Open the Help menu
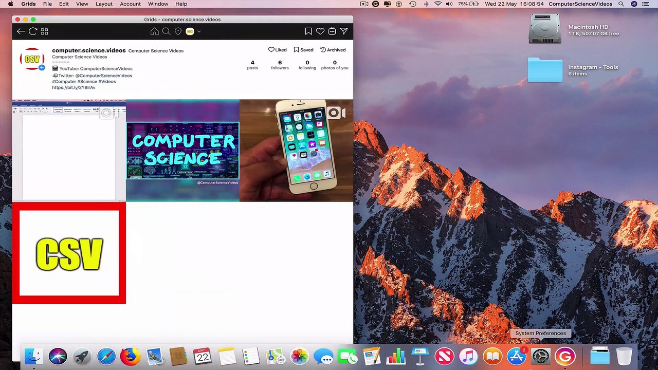Image resolution: width=658 pixels, height=370 pixels. [181, 4]
